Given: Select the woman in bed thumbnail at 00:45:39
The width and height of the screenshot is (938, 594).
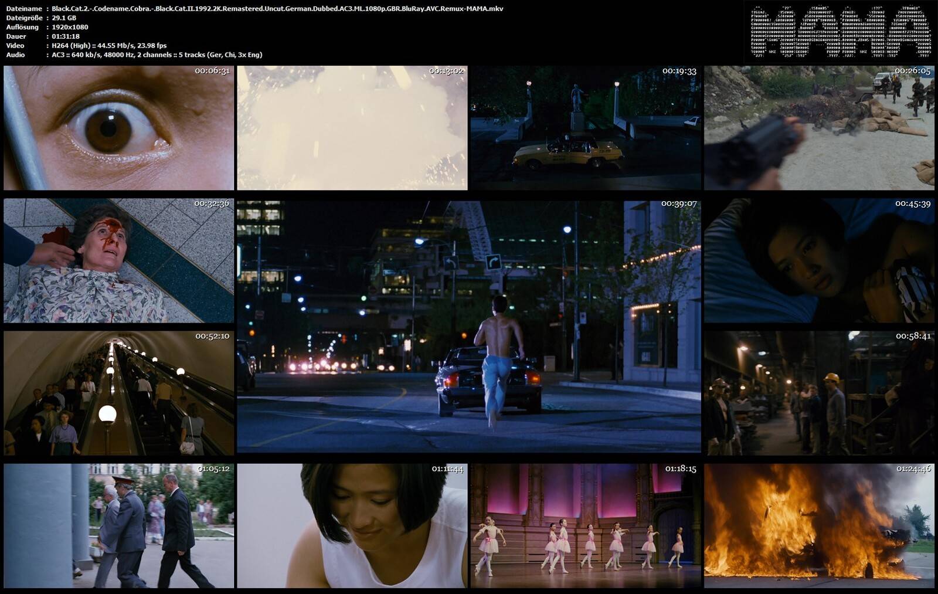Looking at the screenshot, I should tap(819, 260).
